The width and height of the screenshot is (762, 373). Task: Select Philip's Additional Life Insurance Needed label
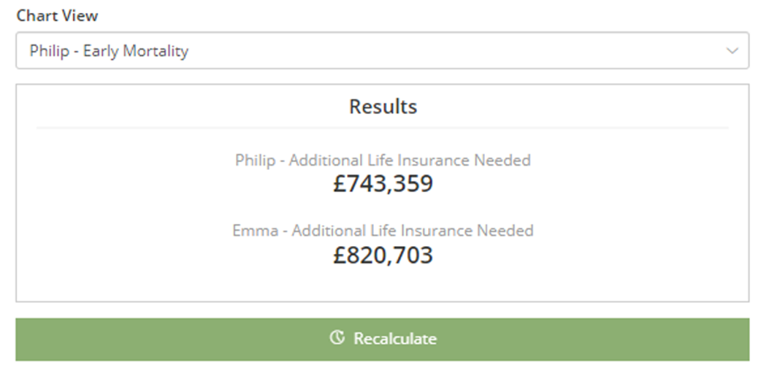point(383,160)
